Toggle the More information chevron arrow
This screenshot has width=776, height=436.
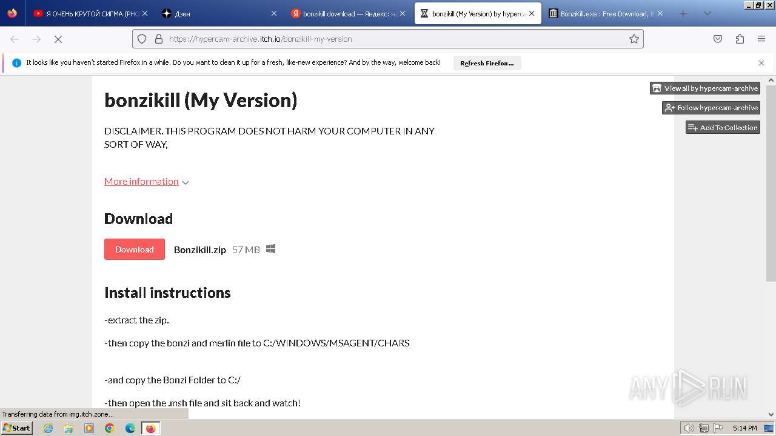(186, 182)
